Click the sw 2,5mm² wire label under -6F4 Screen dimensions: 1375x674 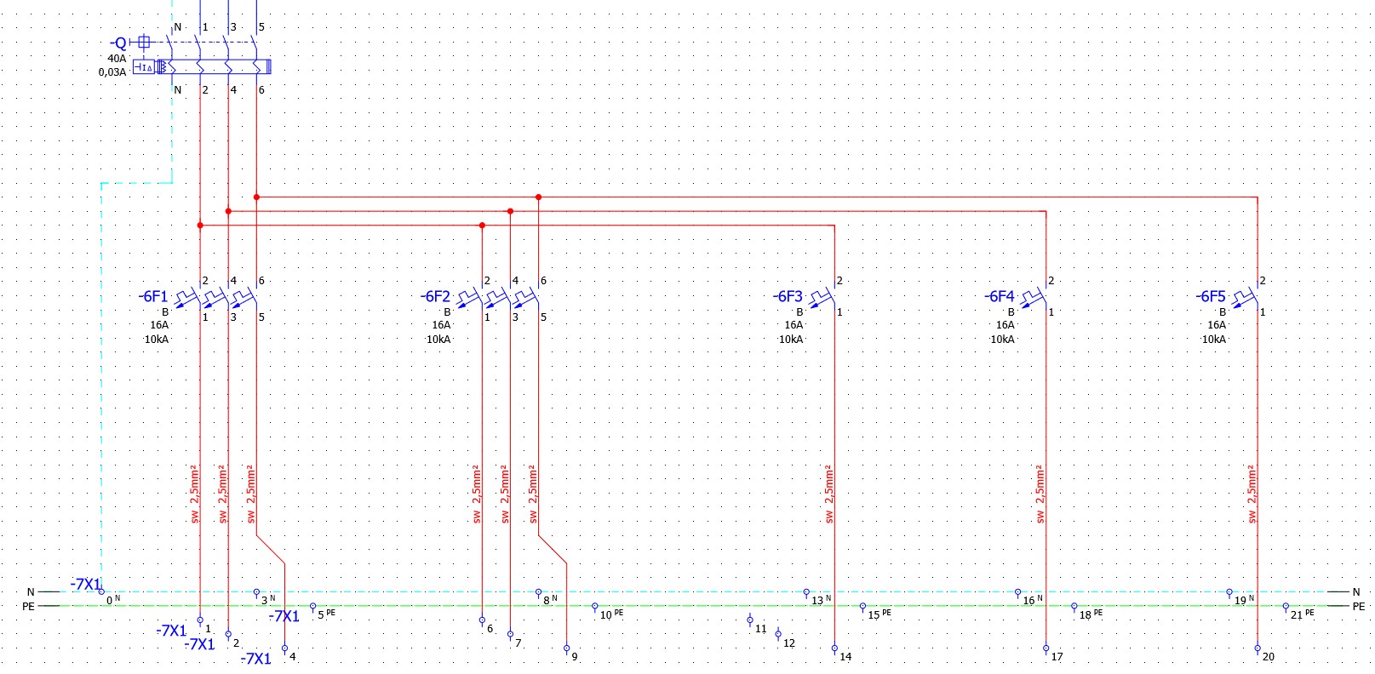(1041, 494)
